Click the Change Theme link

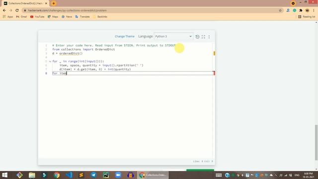tap(125, 36)
